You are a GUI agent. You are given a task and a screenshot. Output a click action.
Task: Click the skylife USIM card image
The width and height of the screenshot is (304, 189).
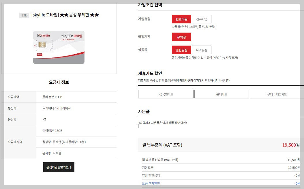[59, 47]
